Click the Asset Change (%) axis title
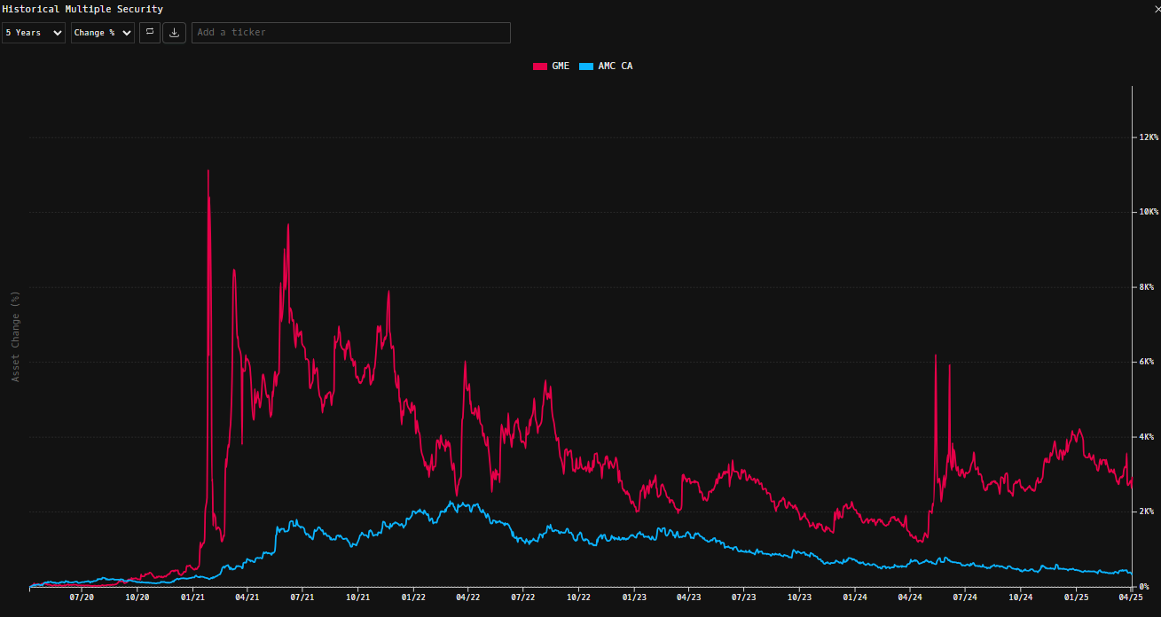Screen dimensions: 1161x617 tap(15, 336)
